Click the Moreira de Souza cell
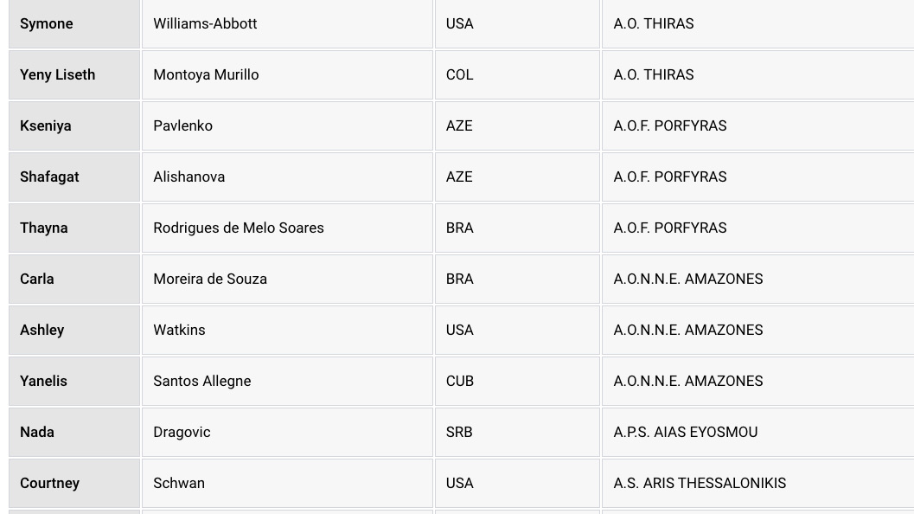 [287, 279]
